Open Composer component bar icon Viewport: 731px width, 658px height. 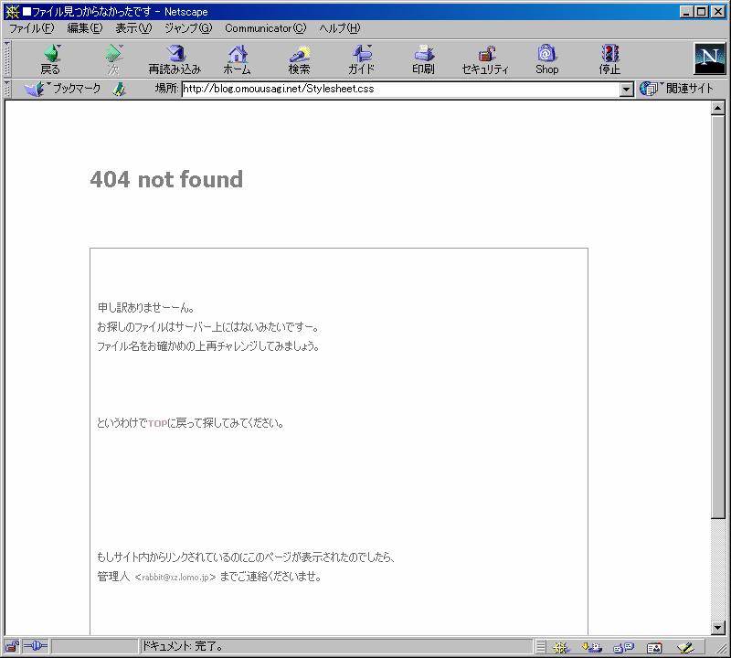point(685,647)
